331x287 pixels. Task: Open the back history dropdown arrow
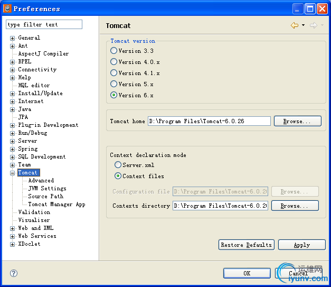(x=303, y=25)
